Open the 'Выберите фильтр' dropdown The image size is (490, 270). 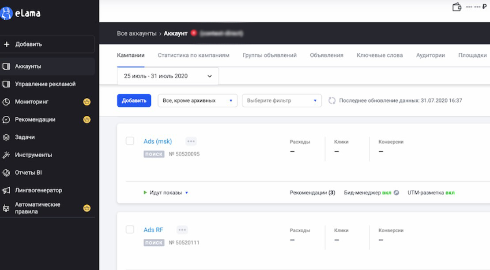pyautogui.click(x=282, y=101)
